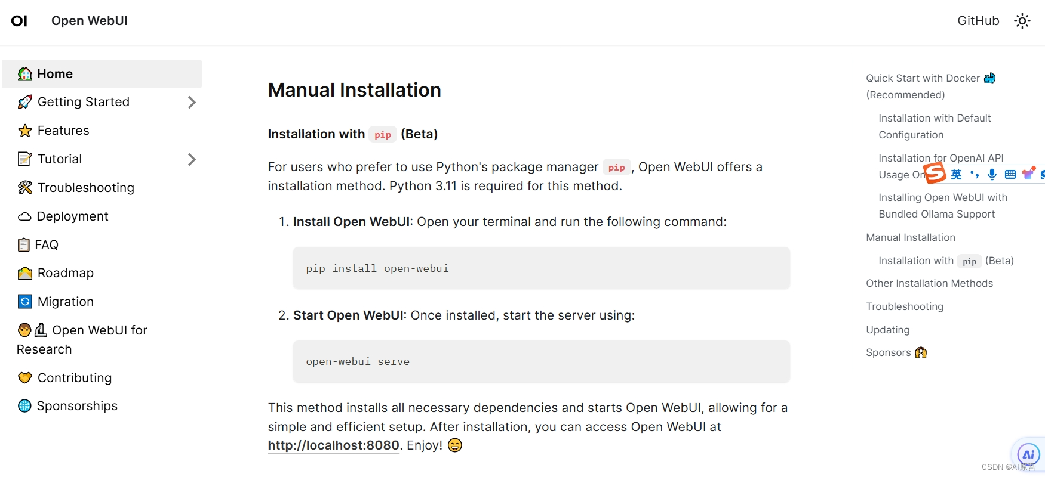
Task: Open the Open WebUI for Research page
Action: tap(82, 340)
